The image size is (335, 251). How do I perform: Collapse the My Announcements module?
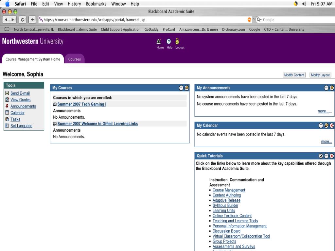click(326, 88)
